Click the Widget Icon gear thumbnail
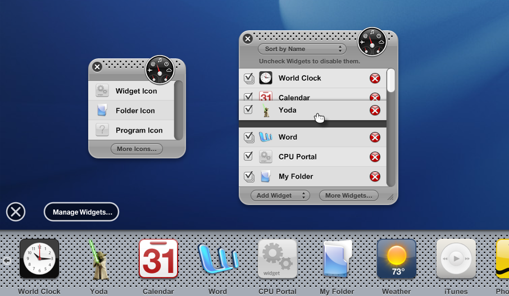This screenshot has height=296, width=509. coord(102,90)
